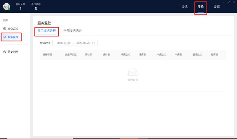The image size is (237, 139).
Task: Click the info icon next to 中评数
Action: [x=165, y=55]
